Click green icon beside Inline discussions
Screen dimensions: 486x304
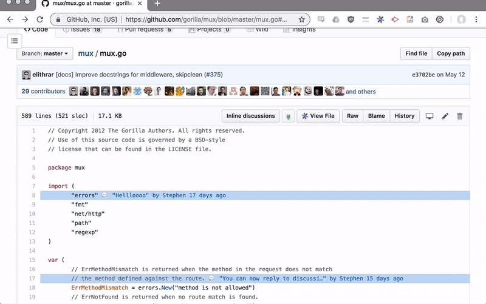pos(289,116)
